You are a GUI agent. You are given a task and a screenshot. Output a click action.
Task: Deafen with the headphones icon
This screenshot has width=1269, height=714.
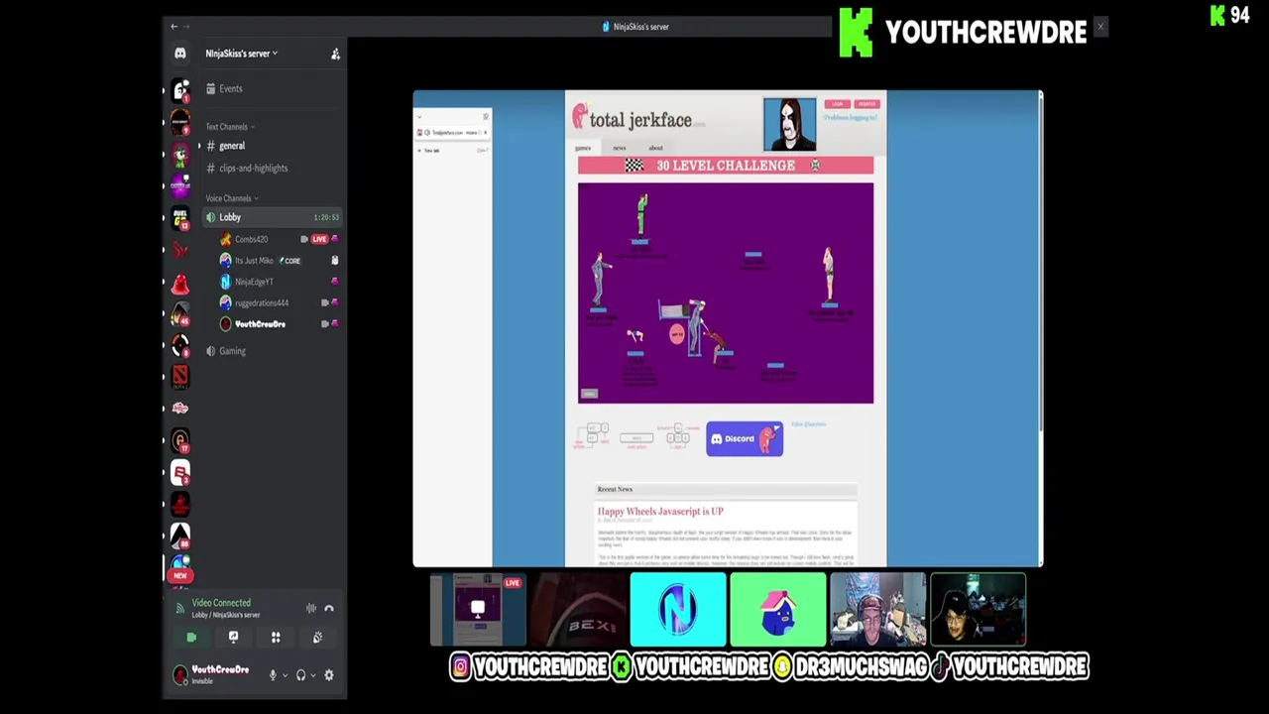(x=300, y=675)
